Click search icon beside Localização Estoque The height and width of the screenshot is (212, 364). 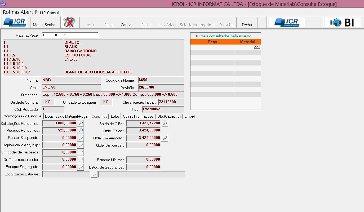[x=94, y=174]
